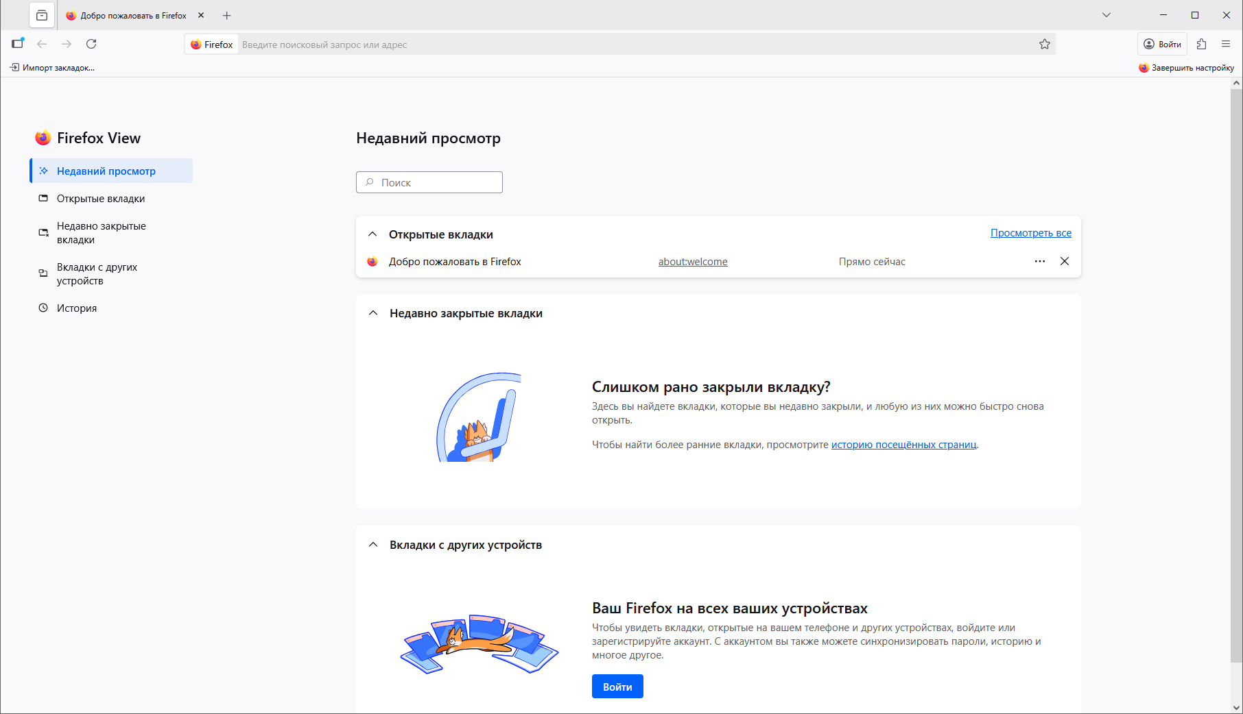
Task: Go forward one page
Action: click(67, 44)
